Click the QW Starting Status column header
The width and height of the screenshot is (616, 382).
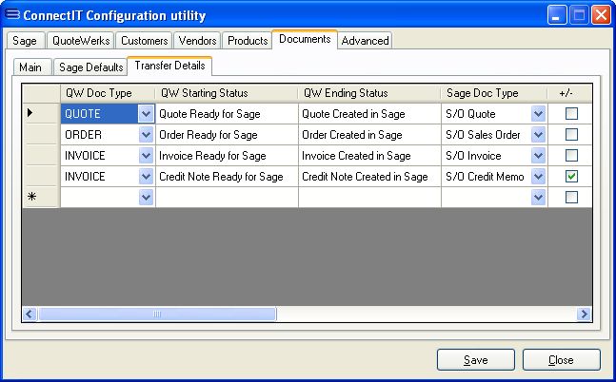click(227, 93)
